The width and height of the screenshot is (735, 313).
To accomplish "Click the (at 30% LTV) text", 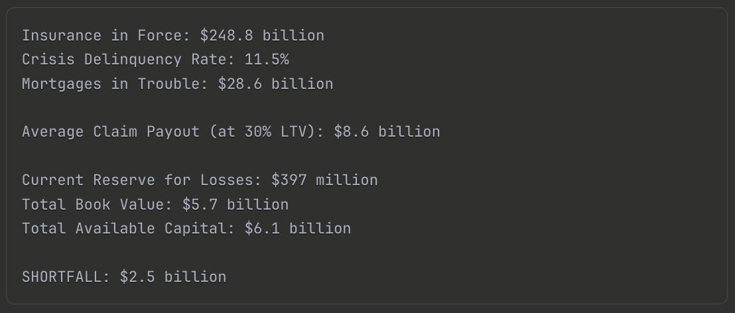I will [x=267, y=132].
